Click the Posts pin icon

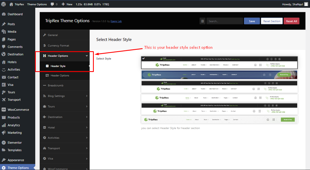[x=4, y=24]
